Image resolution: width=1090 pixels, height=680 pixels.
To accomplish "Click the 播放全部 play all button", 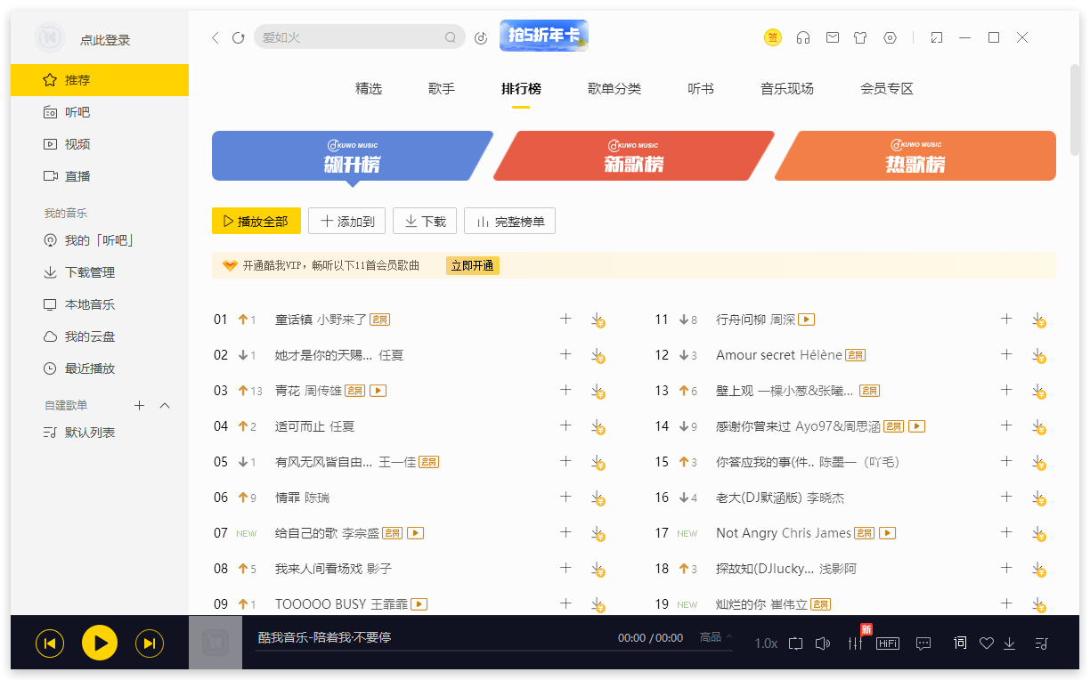I will click(x=256, y=221).
